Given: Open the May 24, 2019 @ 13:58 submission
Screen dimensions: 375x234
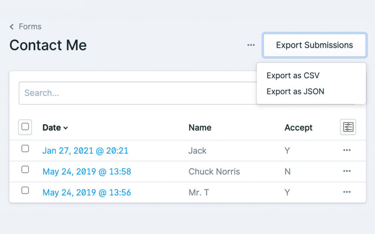Looking at the screenshot, I should pyautogui.click(x=87, y=172).
